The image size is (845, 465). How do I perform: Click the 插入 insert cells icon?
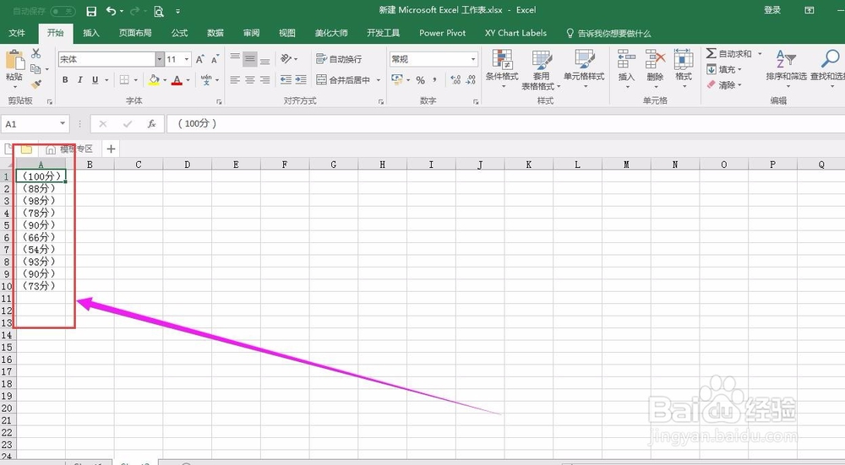(626, 58)
